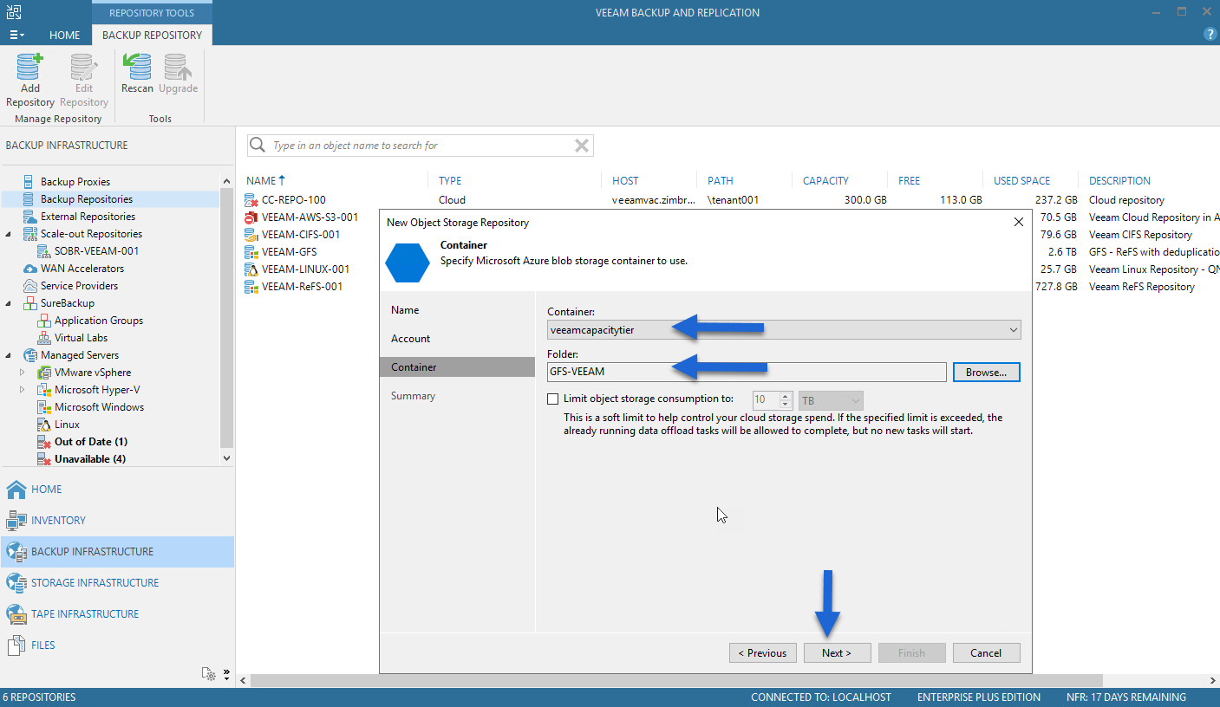Click the HOME navigation house icon
The height and width of the screenshot is (707, 1220).
click(x=16, y=490)
